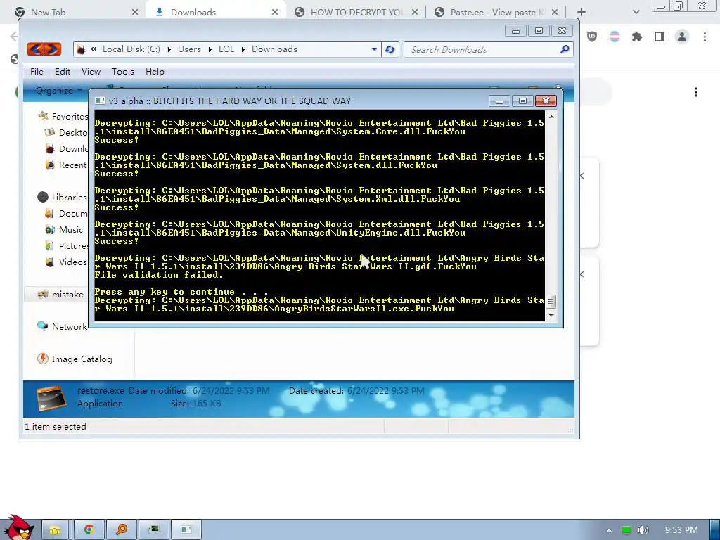Open the Music library
The image size is (720, 540).
[x=64, y=230]
